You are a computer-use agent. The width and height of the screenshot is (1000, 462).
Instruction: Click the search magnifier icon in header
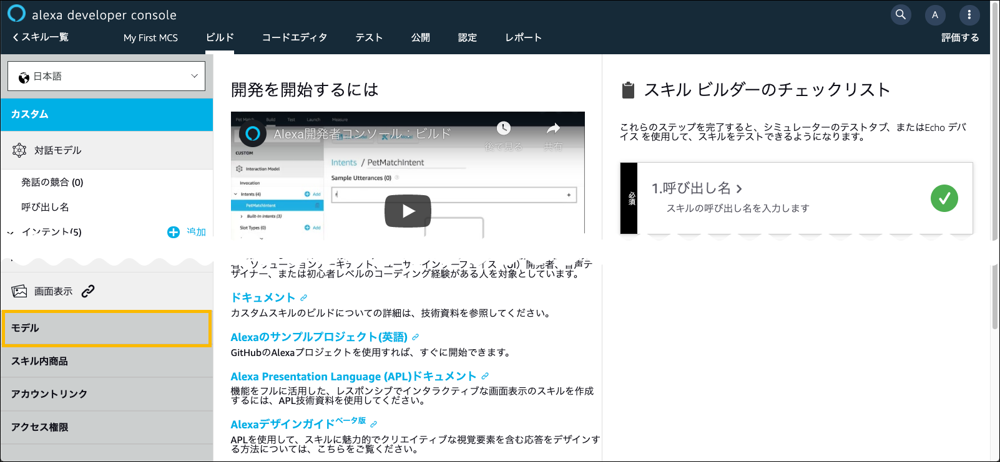[x=900, y=14]
